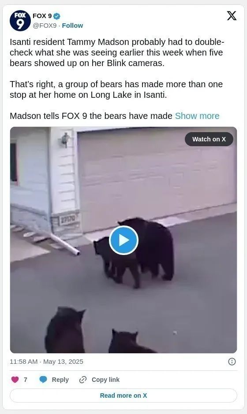Follow the FOX9 account
The width and height of the screenshot is (247, 414).
coord(72,26)
